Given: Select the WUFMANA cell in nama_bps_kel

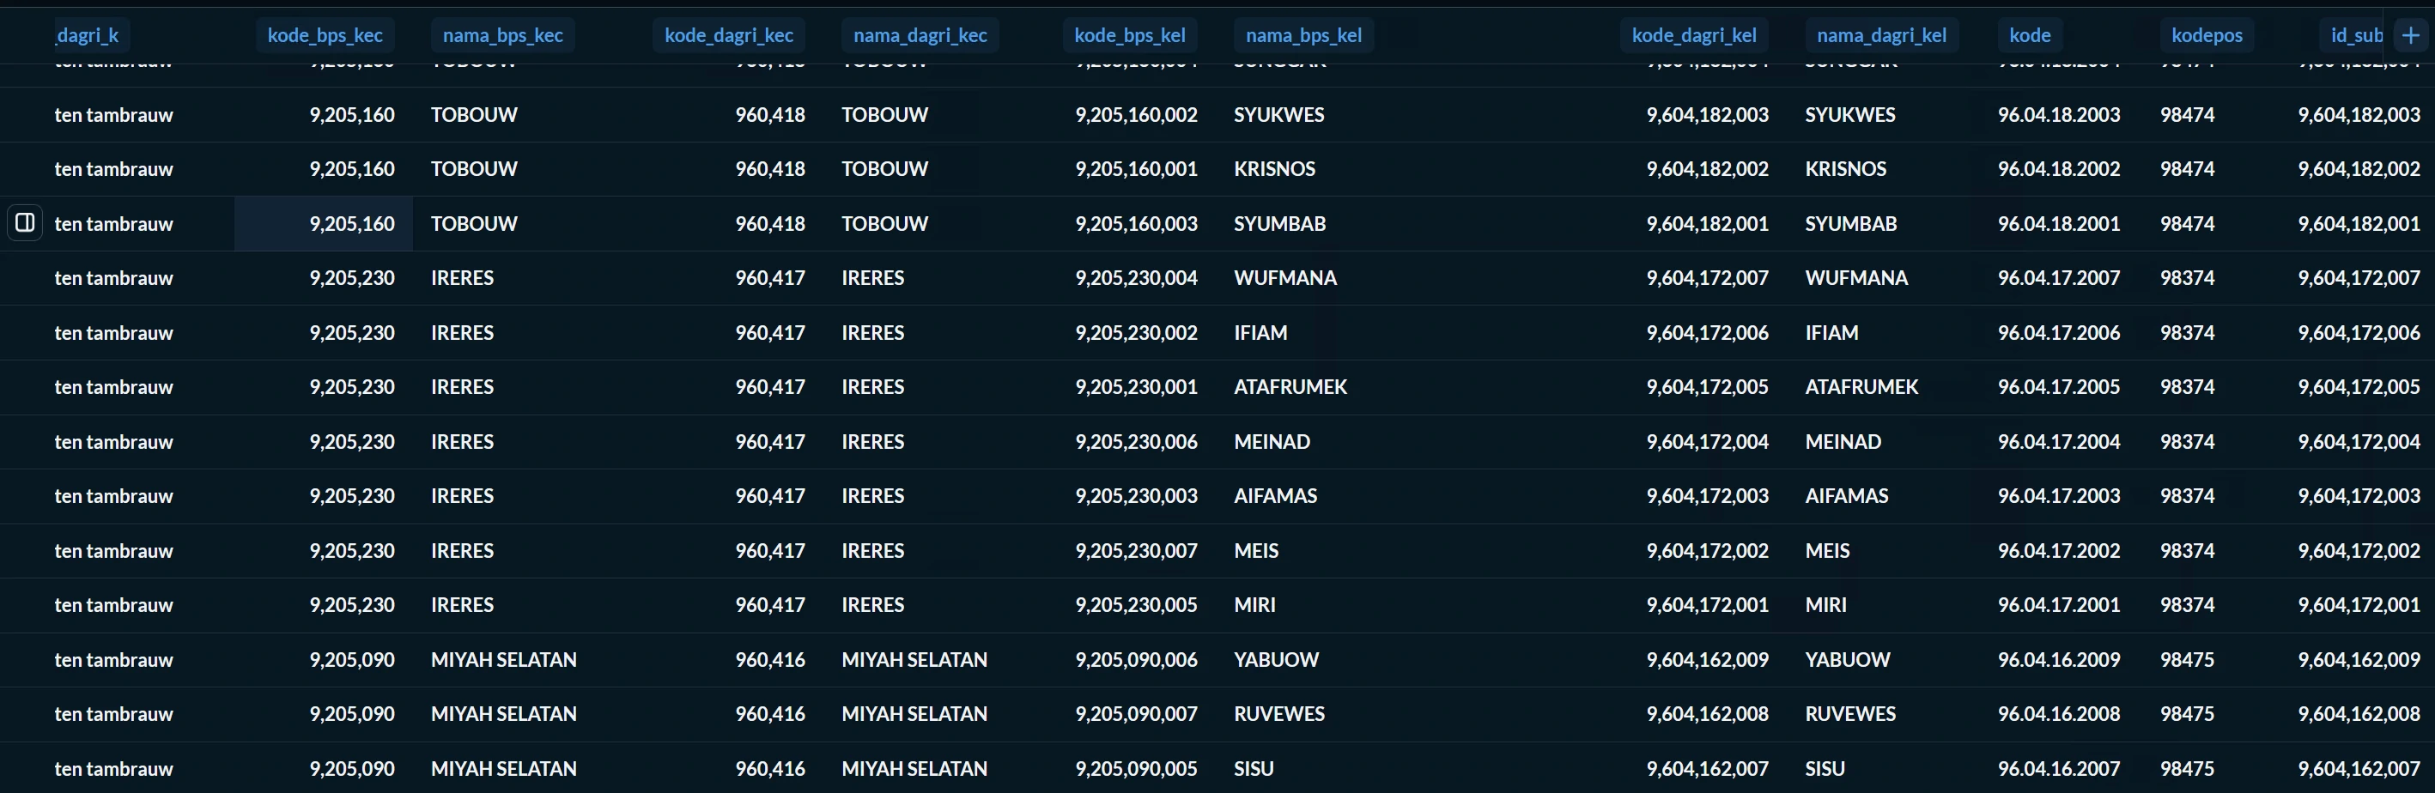Looking at the screenshot, I should click(x=1284, y=278).
